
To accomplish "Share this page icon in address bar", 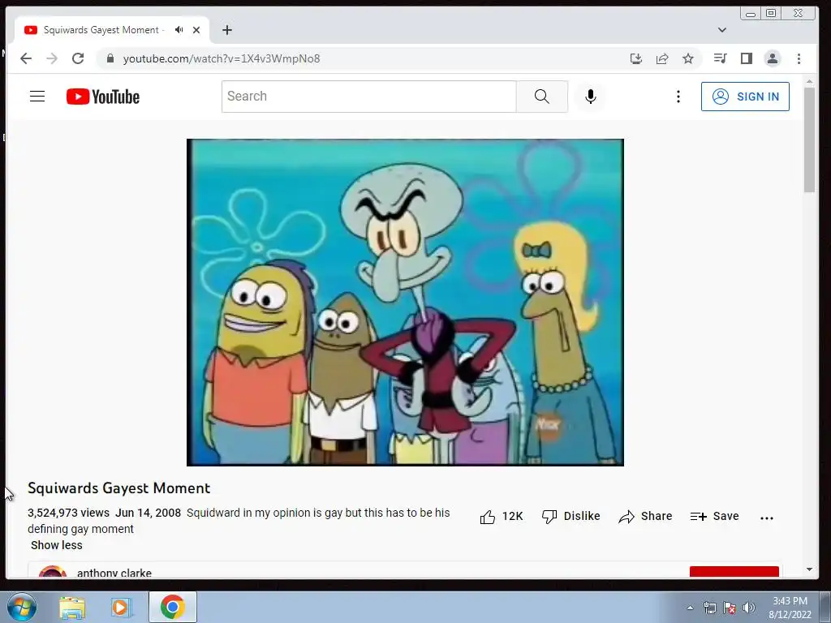I will point(662,58).
